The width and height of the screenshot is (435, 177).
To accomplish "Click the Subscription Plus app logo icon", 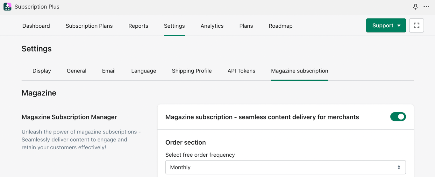I will pos(7,7).
